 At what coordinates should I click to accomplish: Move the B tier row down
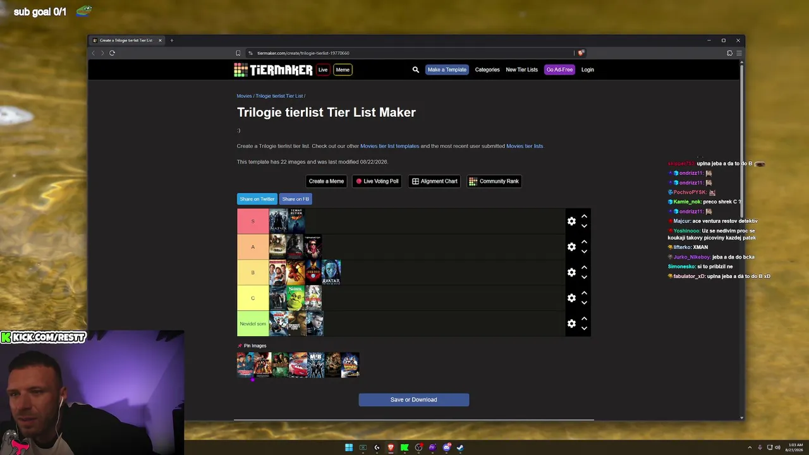(584, 277)
